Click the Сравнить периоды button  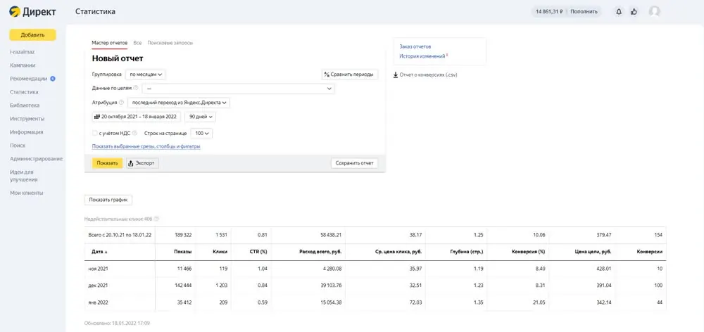coord(350,75)
